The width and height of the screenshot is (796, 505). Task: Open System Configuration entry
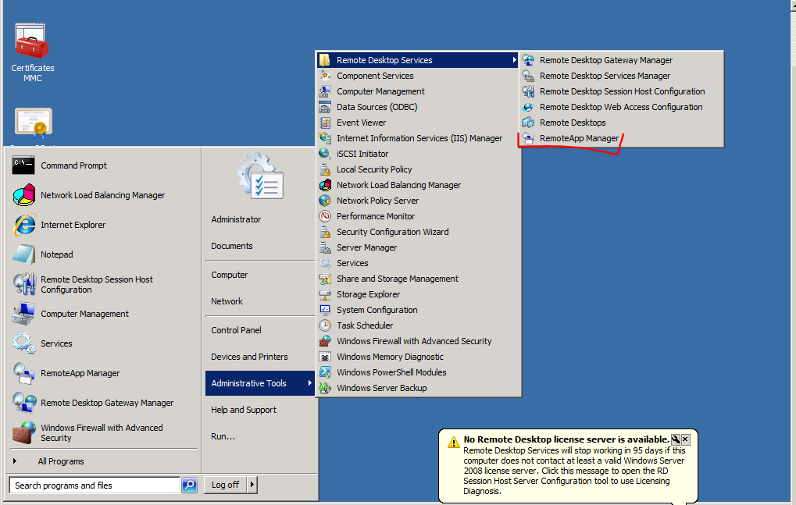(377, 311)
